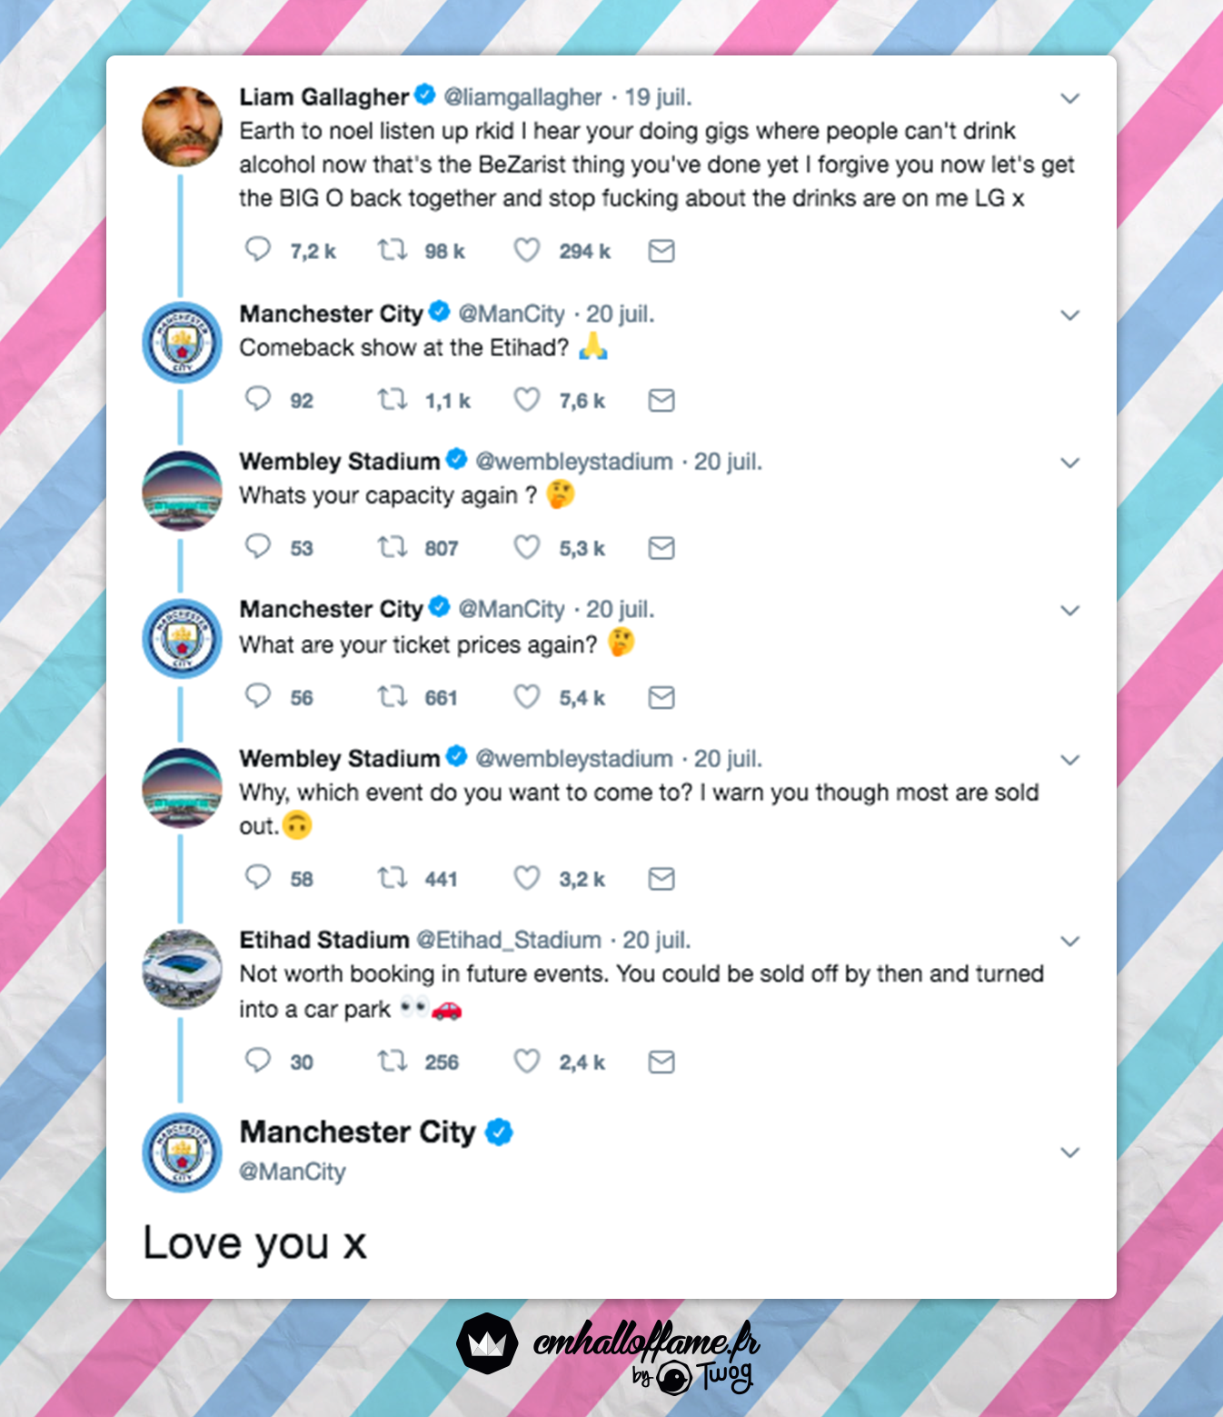This screenshot has width=1223, height=1417.
Task: Message the Wembley 'sold out' tweet
Action: pyautogui.click(x=661, y=878)
